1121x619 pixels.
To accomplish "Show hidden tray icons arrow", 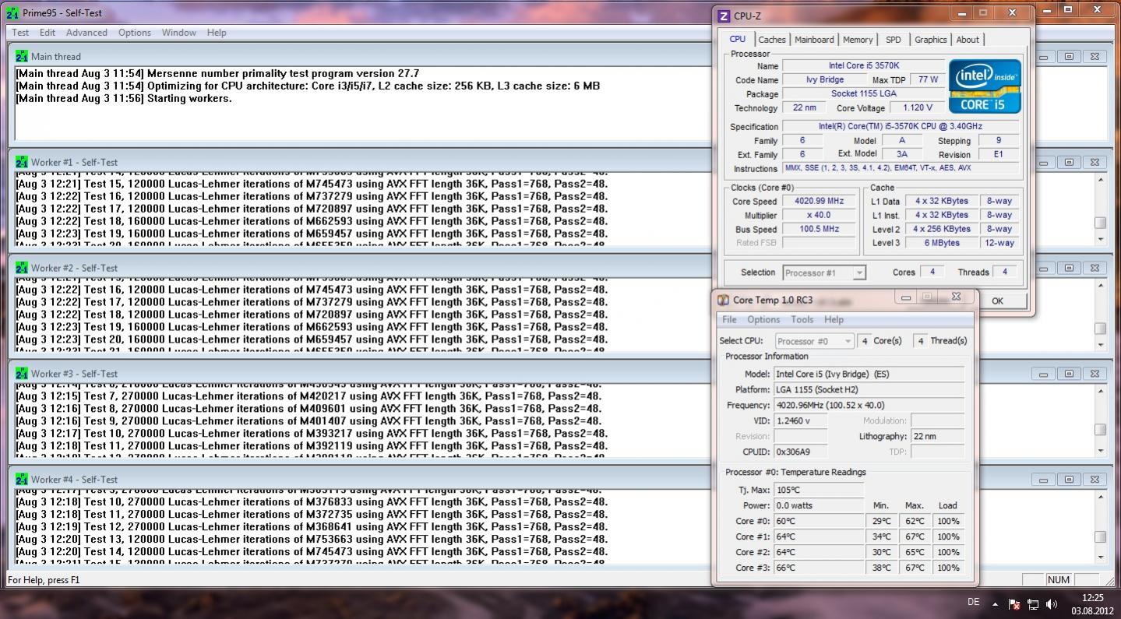I will coord(995,603).
